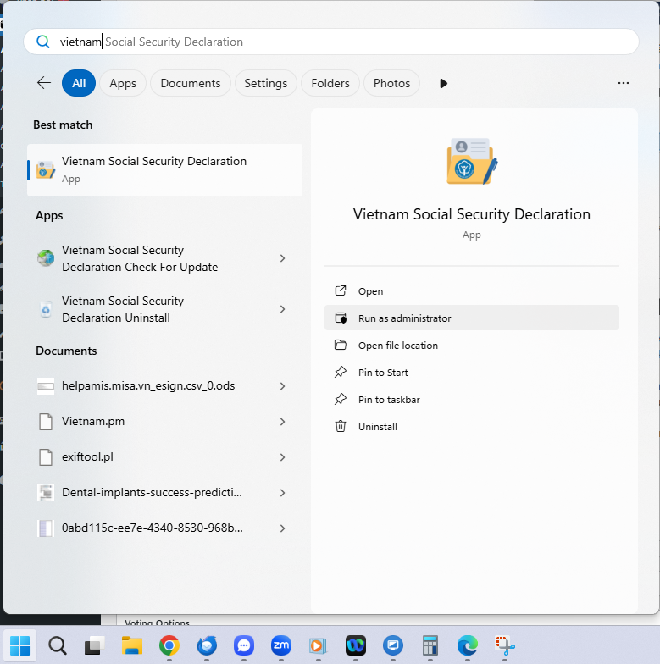Switch to the Photos filter tab
Screen dimensions: 660x664
(x=391, y=83)
